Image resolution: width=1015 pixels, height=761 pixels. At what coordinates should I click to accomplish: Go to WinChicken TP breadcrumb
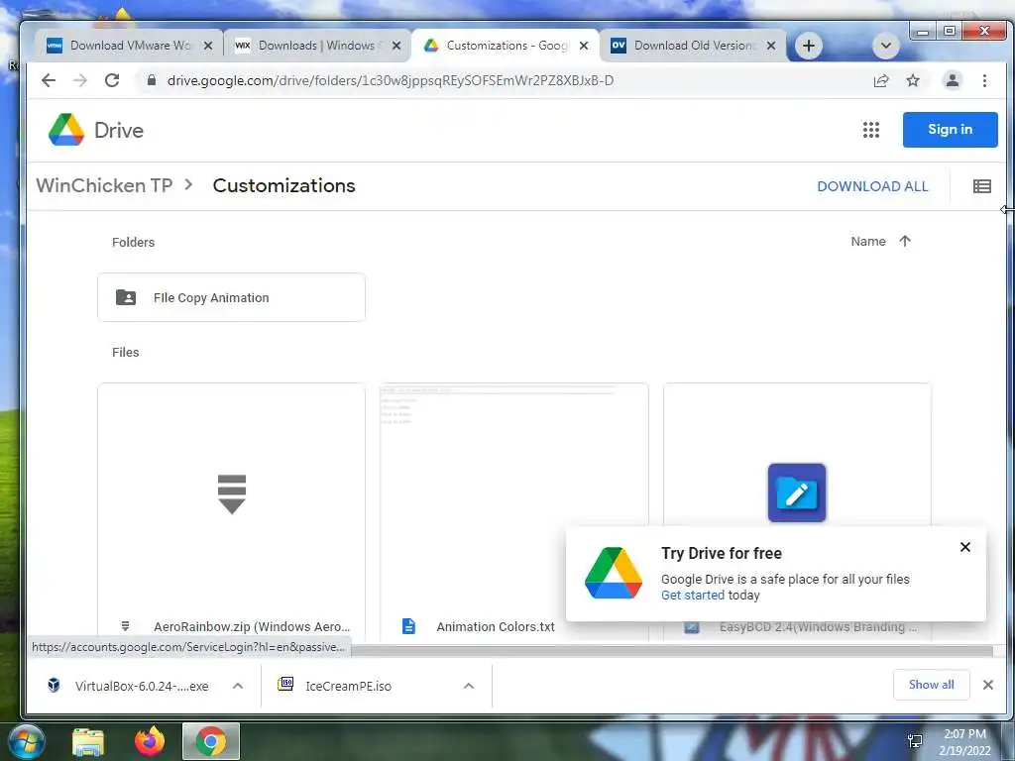(x=104, y=185)
